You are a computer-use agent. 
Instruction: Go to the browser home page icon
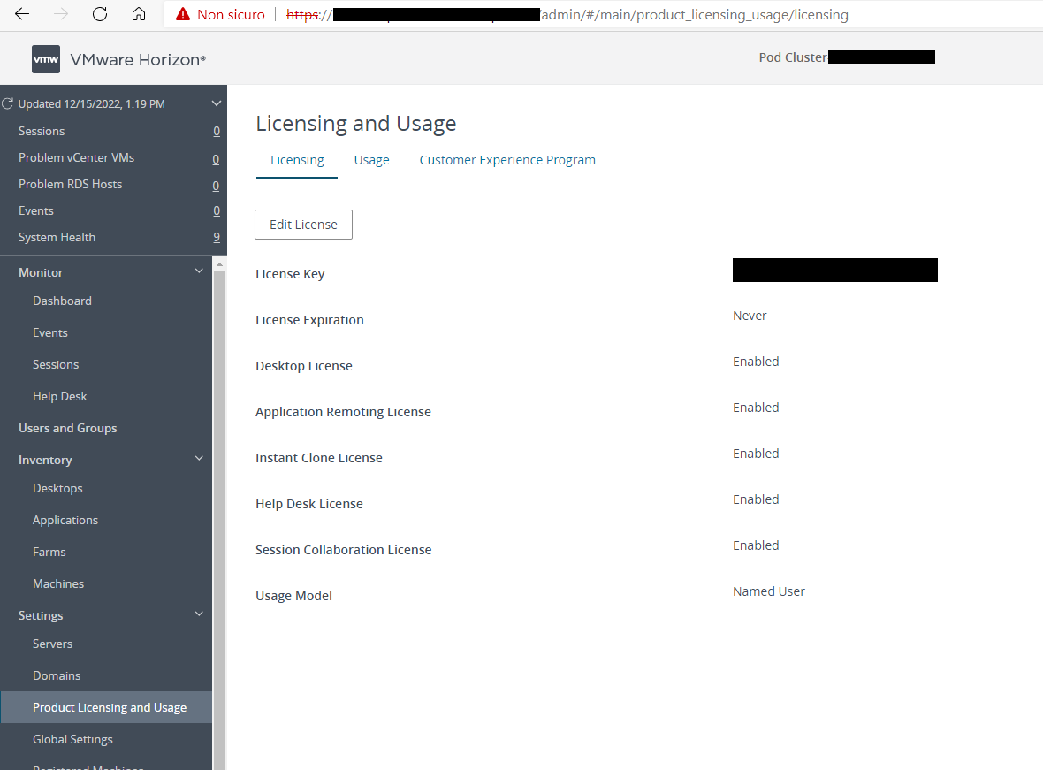pyautogui.click(x=139, y=14)
